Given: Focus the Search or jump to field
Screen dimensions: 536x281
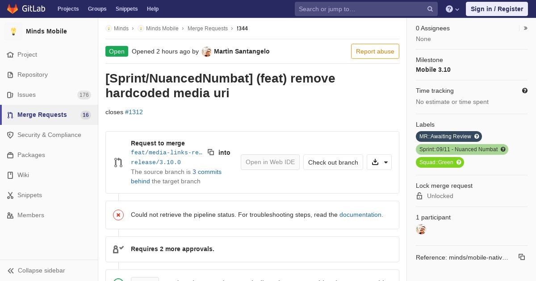Looking at the screenshot, I should [366, 9].
